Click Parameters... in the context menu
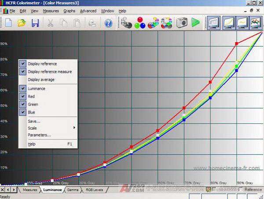Viewport: 264px width, 199px height. coord(39,135)
